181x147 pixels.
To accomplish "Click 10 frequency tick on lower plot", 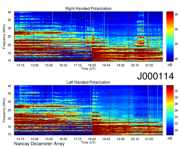I will point(9,134).
